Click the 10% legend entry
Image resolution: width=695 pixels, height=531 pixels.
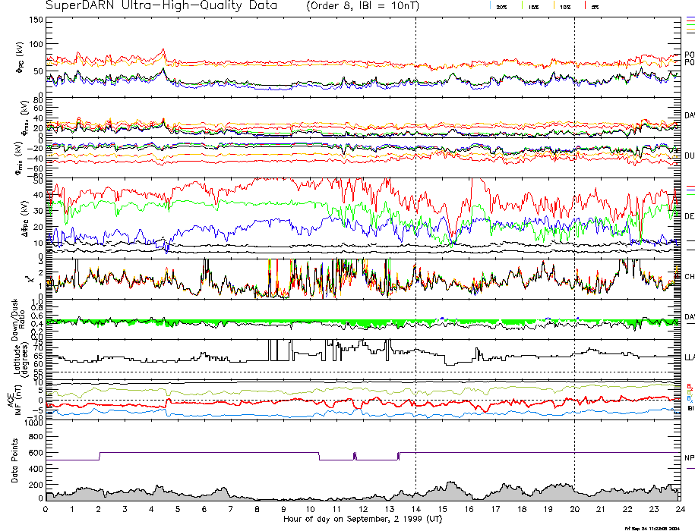[564, 7]
